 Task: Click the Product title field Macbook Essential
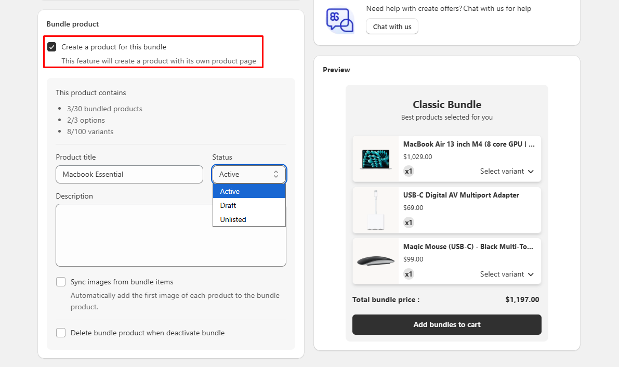click(129, 174)
